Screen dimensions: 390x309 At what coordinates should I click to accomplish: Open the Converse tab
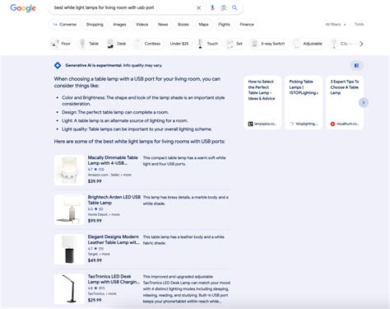point(65,25)
